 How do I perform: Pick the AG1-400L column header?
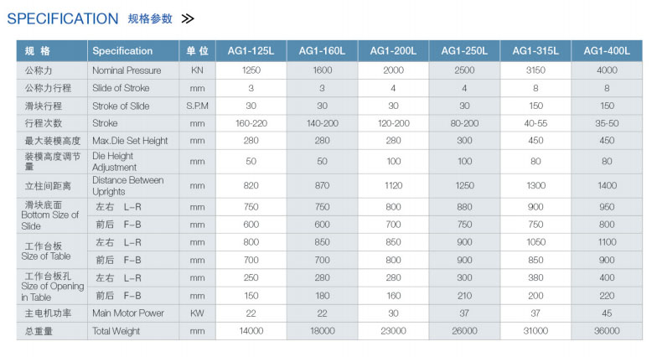pyautogui.click(x=607, y=50)
